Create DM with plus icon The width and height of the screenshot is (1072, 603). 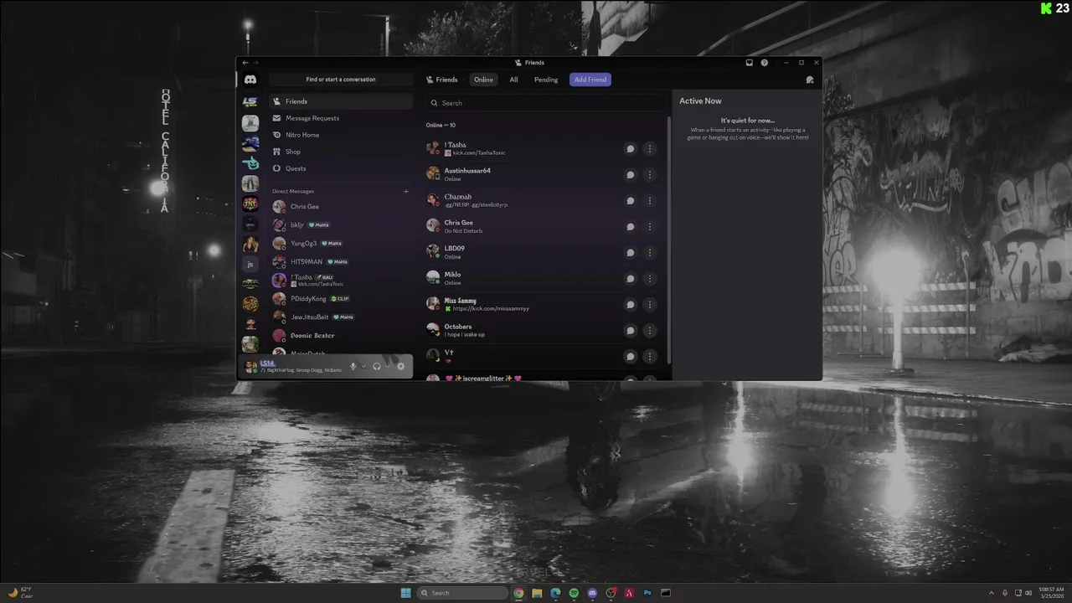click(406, 191)
